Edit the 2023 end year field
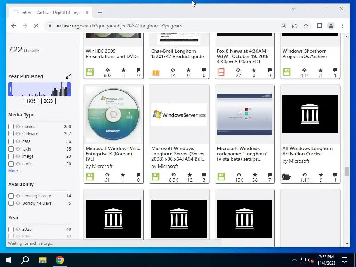This screenshot has height=267, width=356. coord(48,101)
